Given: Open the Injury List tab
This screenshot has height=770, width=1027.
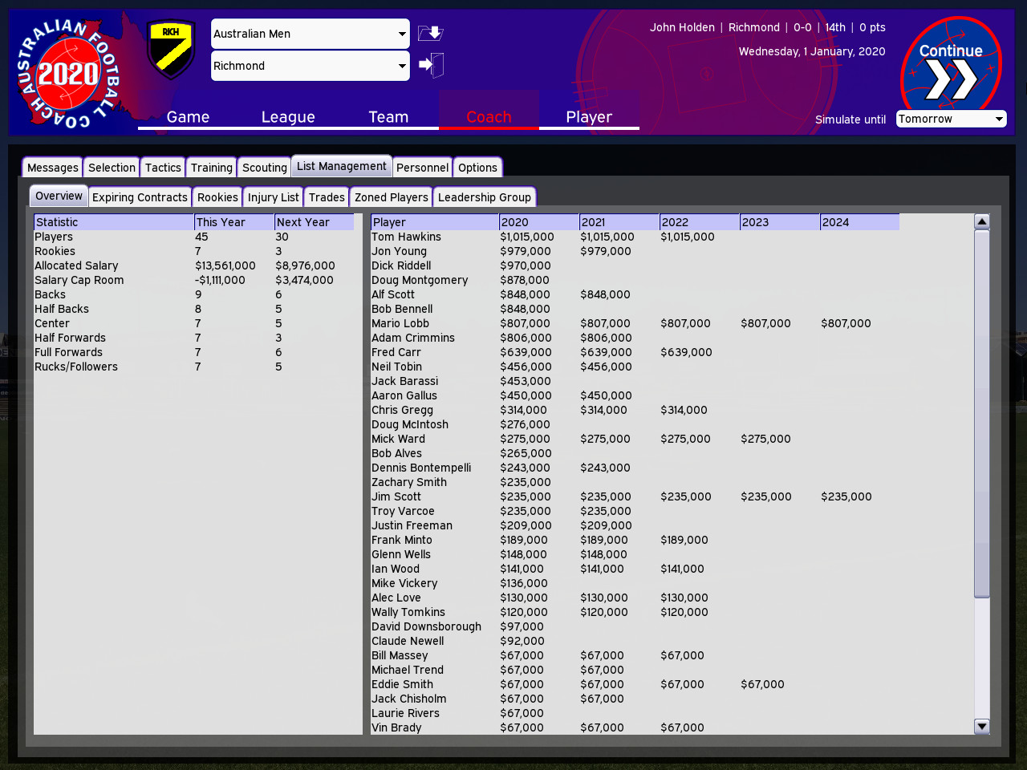Looking at the screenshot, I should [x=273, y=197].
